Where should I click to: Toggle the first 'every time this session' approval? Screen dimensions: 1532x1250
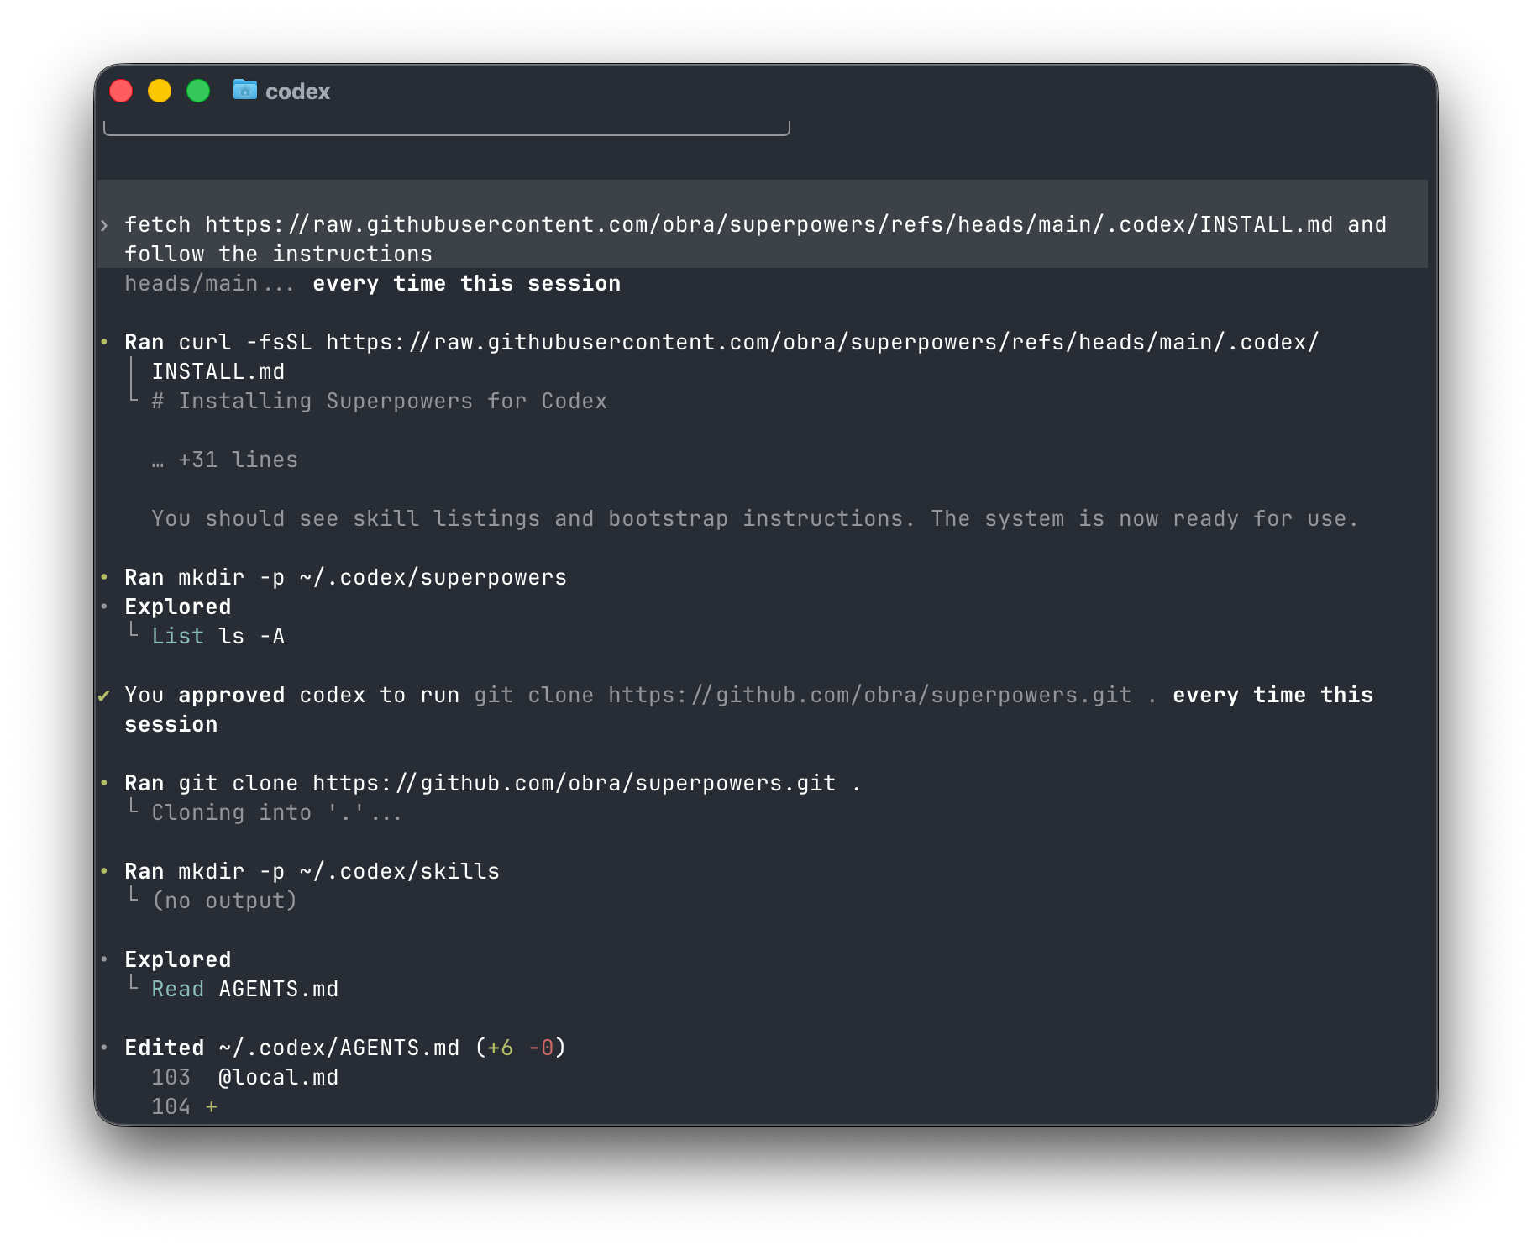tap(465, 283)
